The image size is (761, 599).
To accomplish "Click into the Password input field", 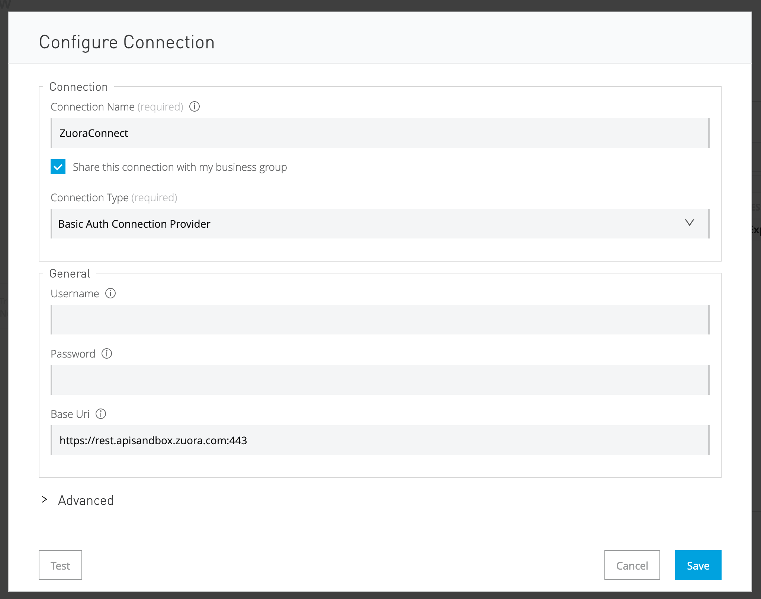I will (x=379, y=380).
